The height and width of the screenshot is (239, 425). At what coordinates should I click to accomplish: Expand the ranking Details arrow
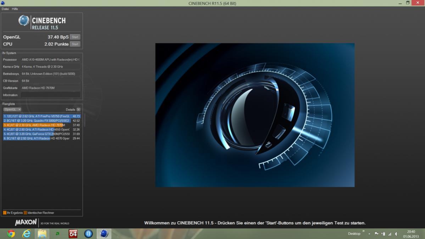click(x=78, y=110)
